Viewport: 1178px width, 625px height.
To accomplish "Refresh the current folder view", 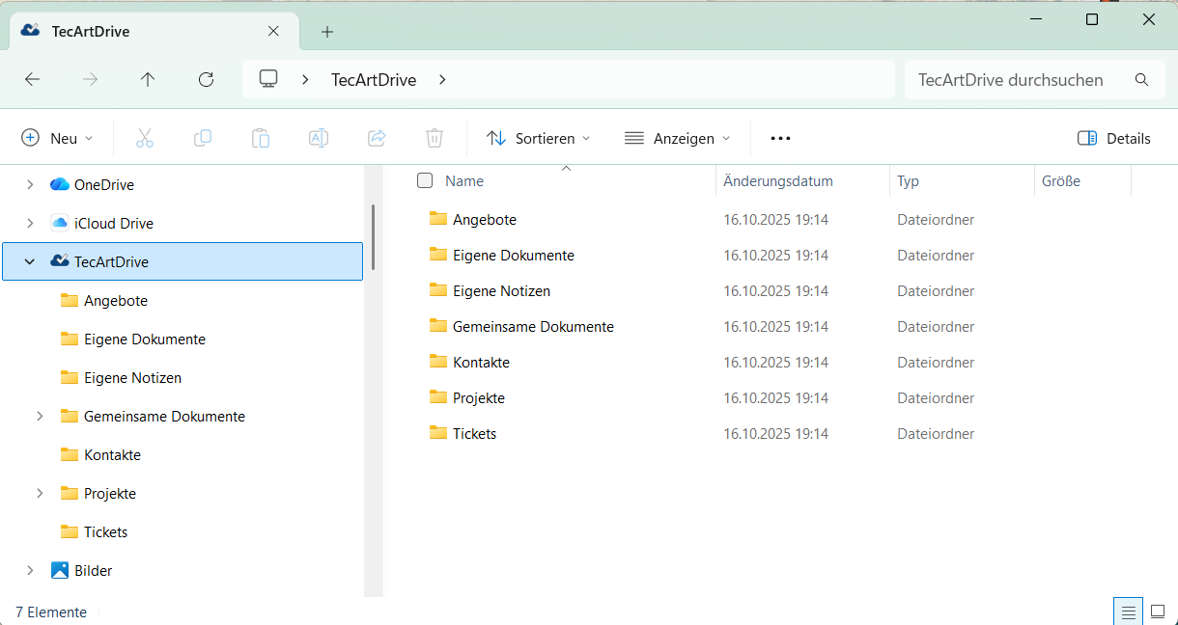I will (x=206, y=80).
